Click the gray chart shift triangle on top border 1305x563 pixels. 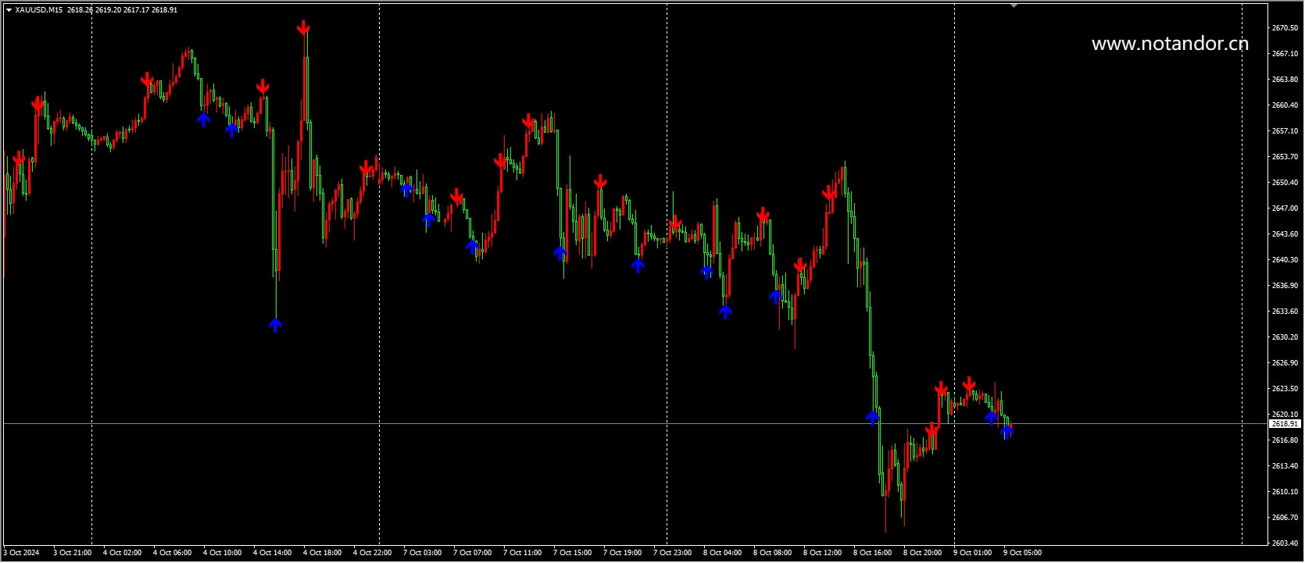(1014, 6)
